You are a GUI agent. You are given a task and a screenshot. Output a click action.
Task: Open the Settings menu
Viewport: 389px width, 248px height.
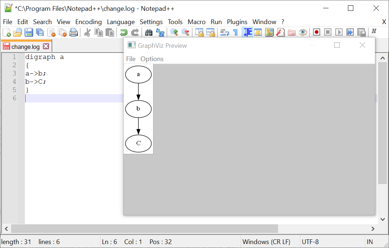151,22
